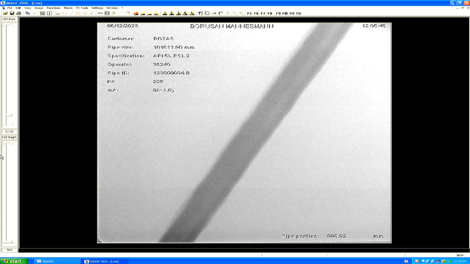Toggle the G toolbar button
This screenshot has width=470, height=264.
coord(43,13)
